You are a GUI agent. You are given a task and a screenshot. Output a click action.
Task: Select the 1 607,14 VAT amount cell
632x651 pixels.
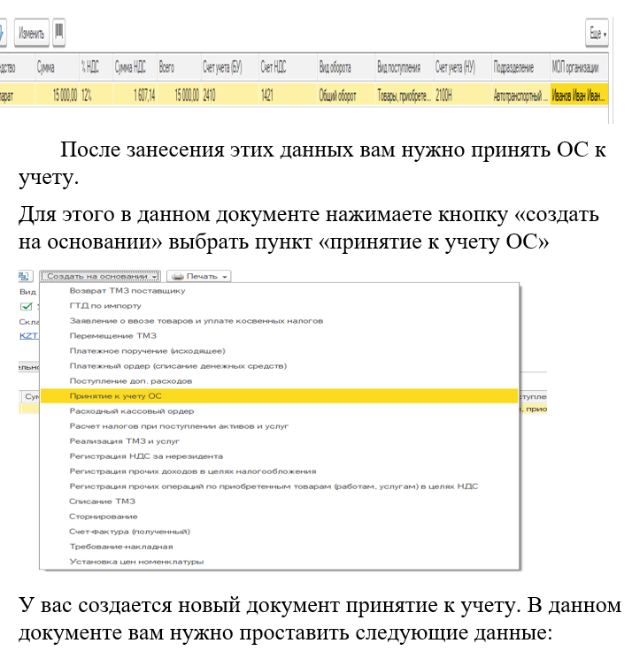135,95
